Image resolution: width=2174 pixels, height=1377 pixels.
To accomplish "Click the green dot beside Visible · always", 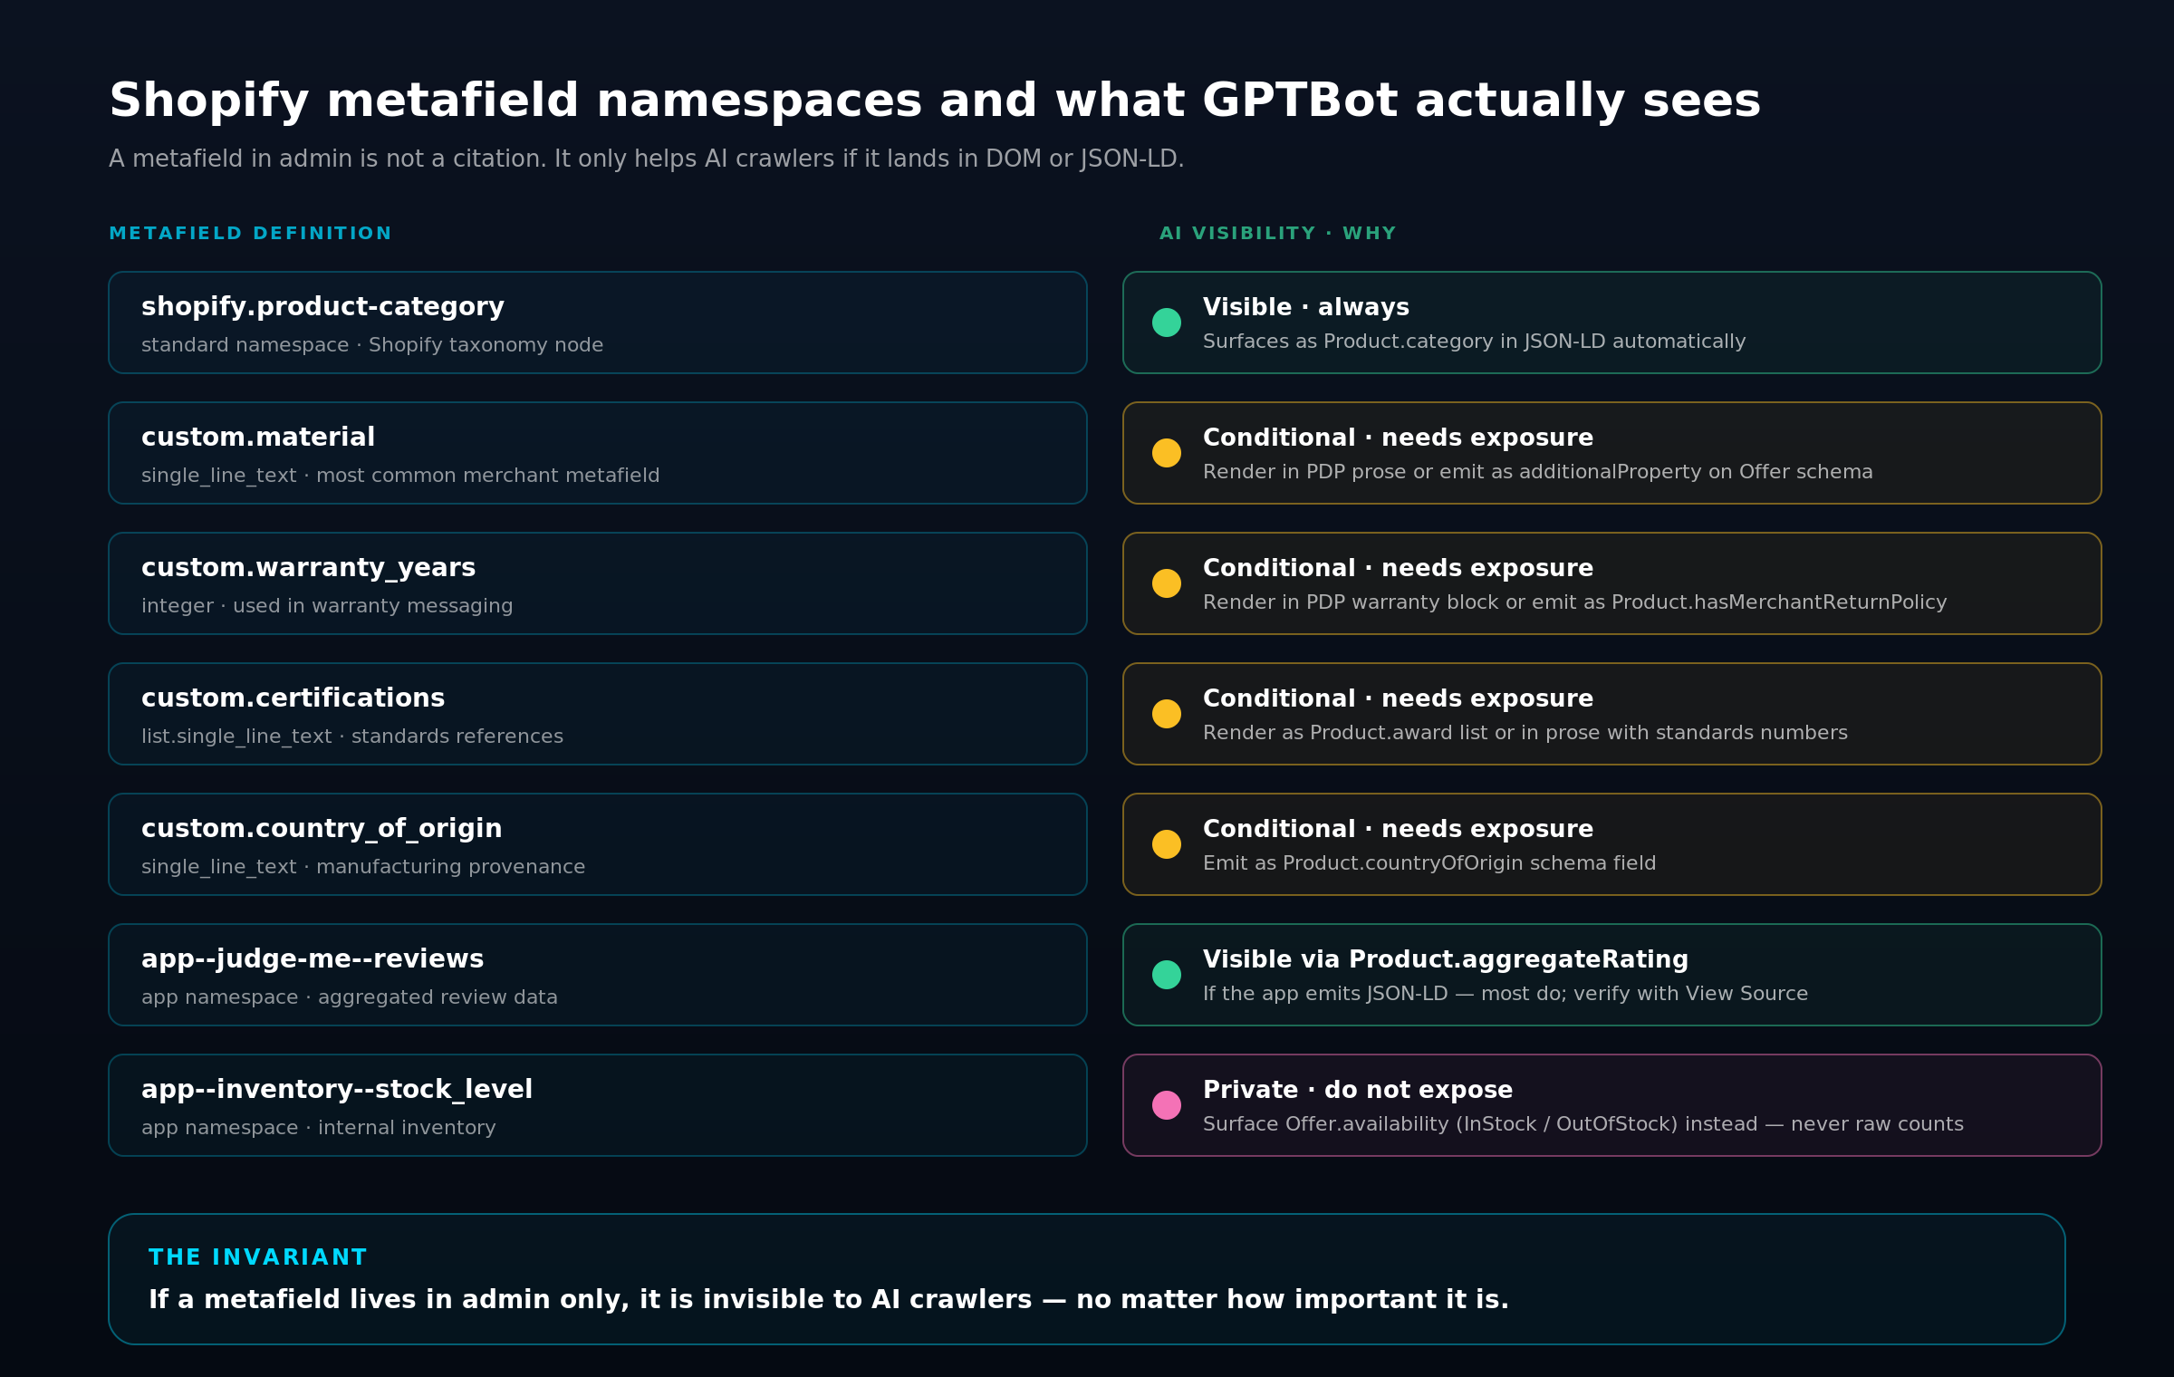I will pyautogui.click(x=1167, y=323).
